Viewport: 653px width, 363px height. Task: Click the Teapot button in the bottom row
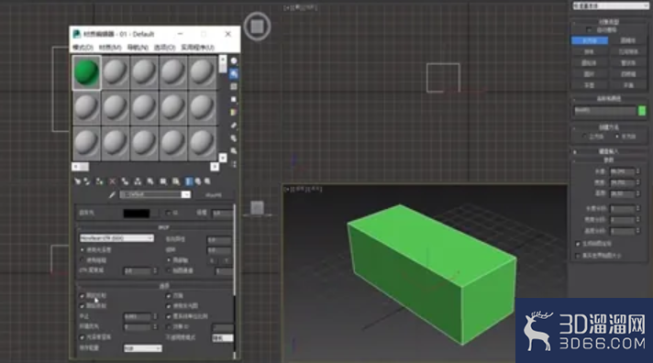[590, 85]
